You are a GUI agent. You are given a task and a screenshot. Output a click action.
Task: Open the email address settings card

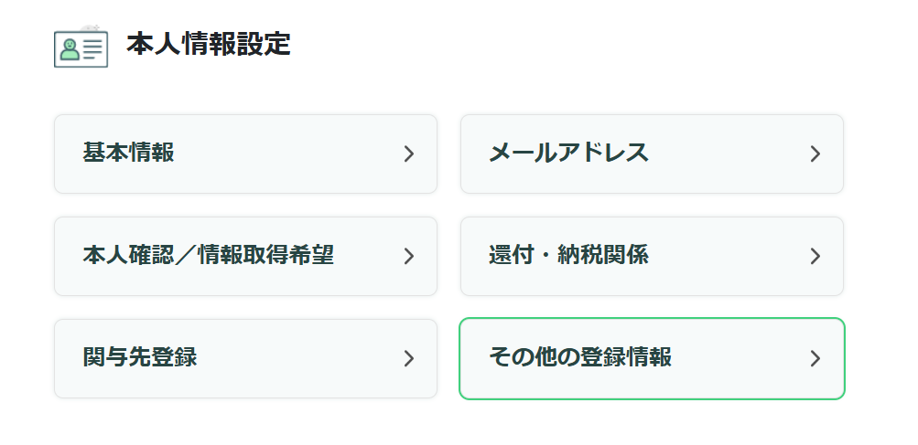point(652,154)
